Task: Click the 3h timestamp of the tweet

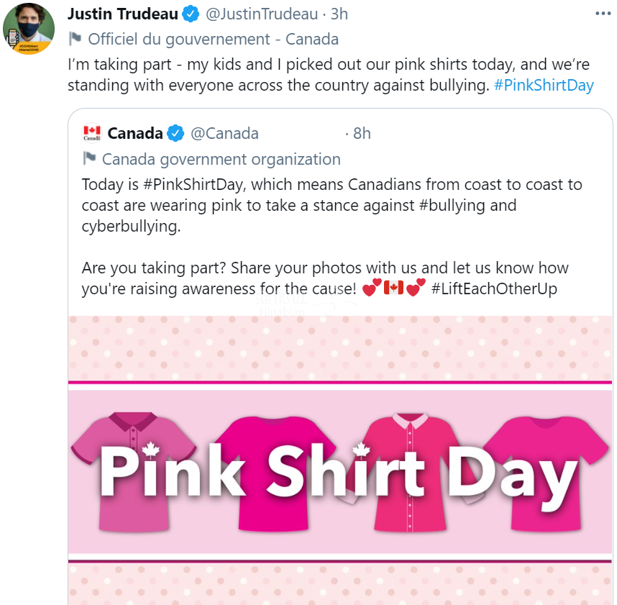Action: click(339, 14)
